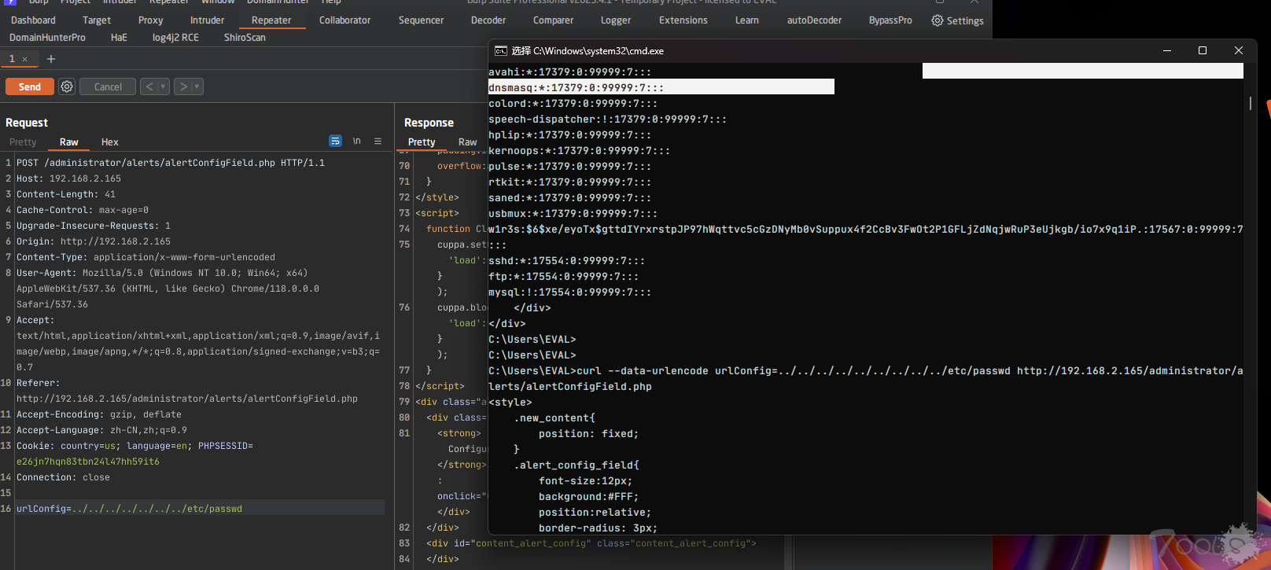Open the ShiroScan extension tab

245,38
